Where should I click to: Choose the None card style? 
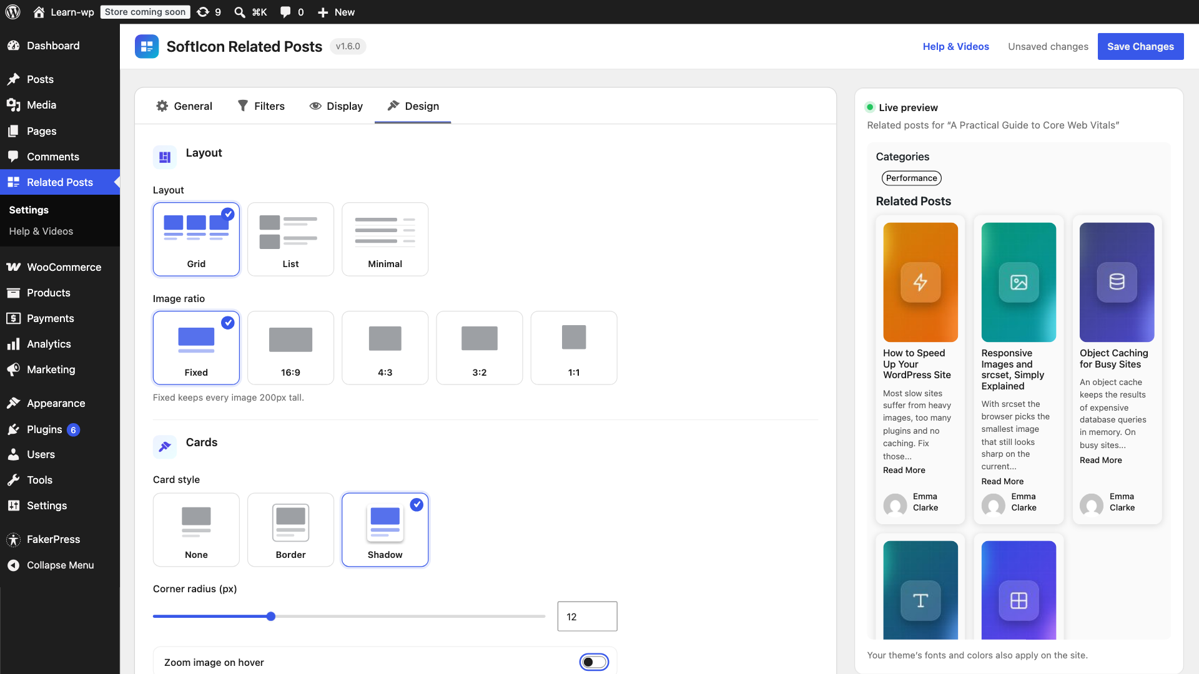point(196,530)
